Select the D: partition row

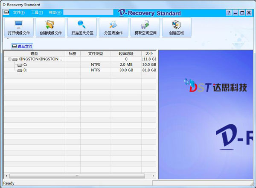(80, 70)
